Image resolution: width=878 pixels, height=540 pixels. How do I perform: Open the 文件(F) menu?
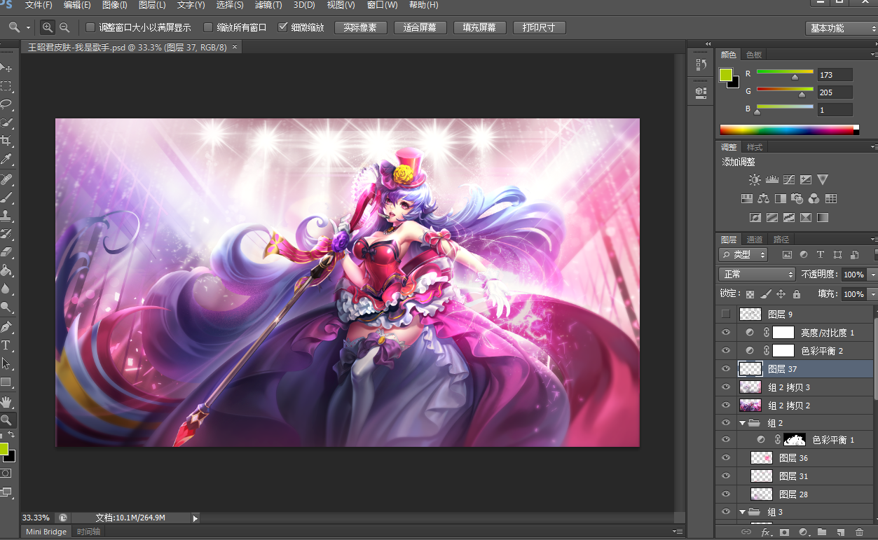[x=39, y=5]
